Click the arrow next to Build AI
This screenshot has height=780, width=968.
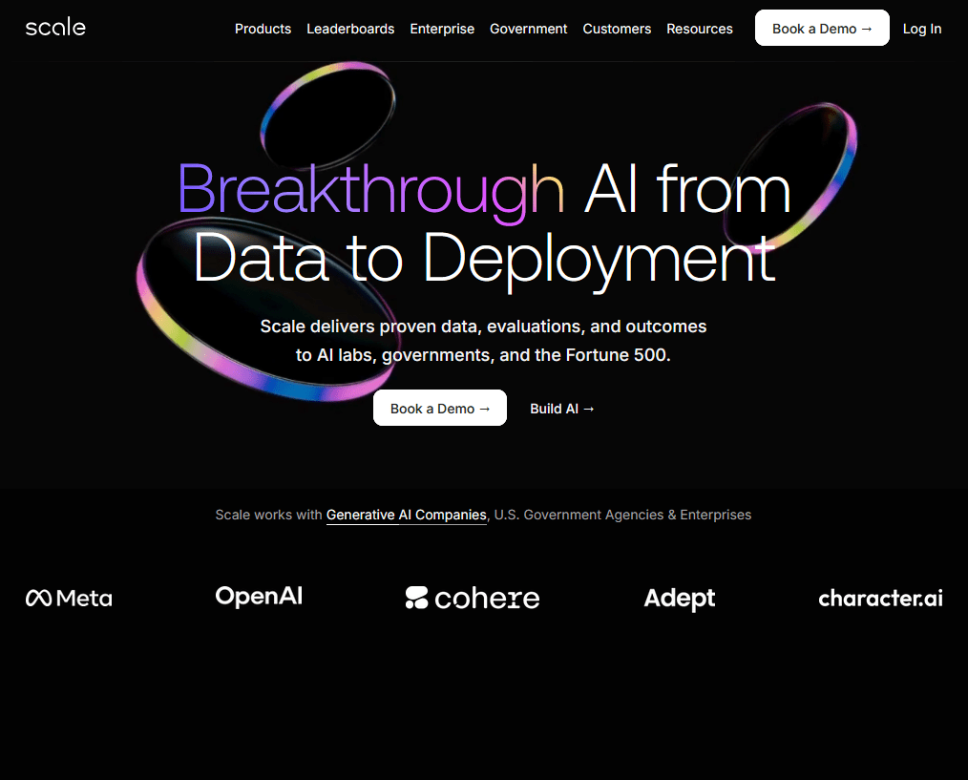[x=588, y=408]
